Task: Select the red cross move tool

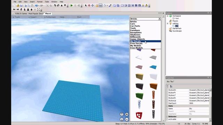Action: pyautogui.click(x=89, y=6)
